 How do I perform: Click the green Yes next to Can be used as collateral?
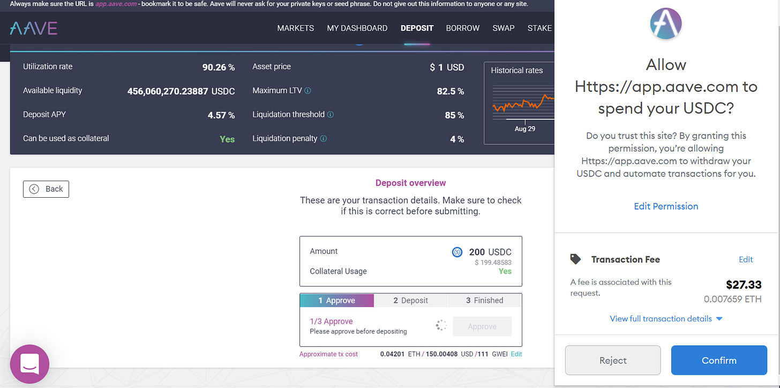(x=227, y=139)
